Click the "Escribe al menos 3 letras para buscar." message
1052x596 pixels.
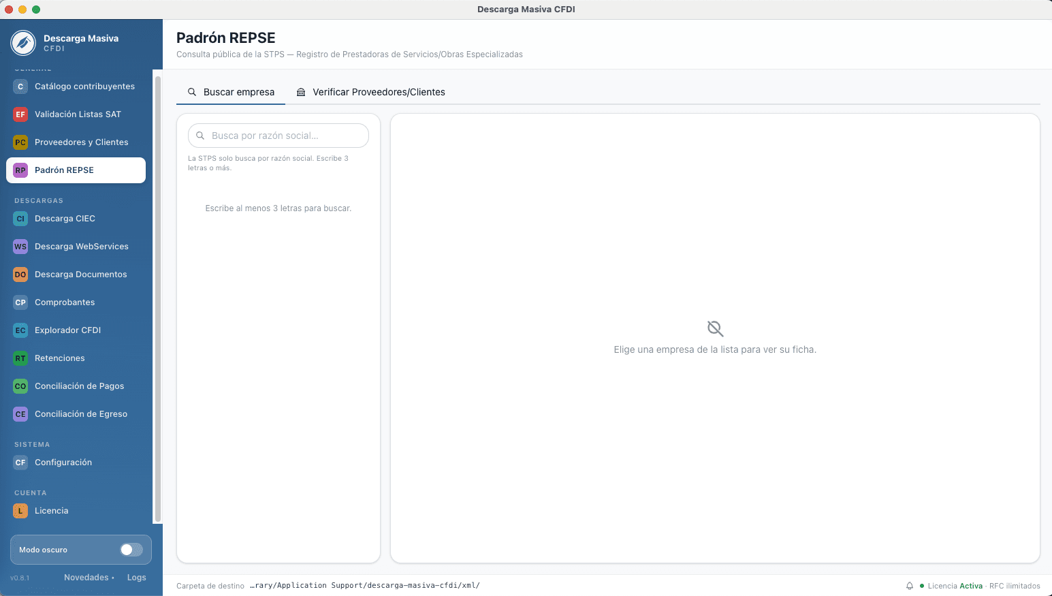point(278,208)
